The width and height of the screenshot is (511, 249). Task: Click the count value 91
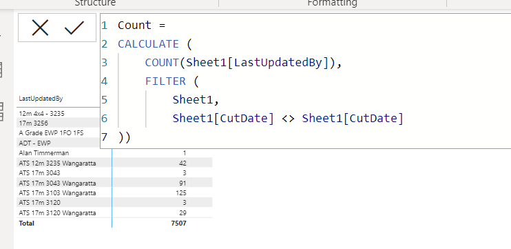point(182,183)
